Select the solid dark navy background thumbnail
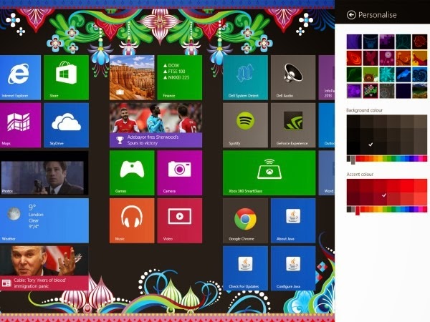This screenshot has width=430, height=322. 403,91
